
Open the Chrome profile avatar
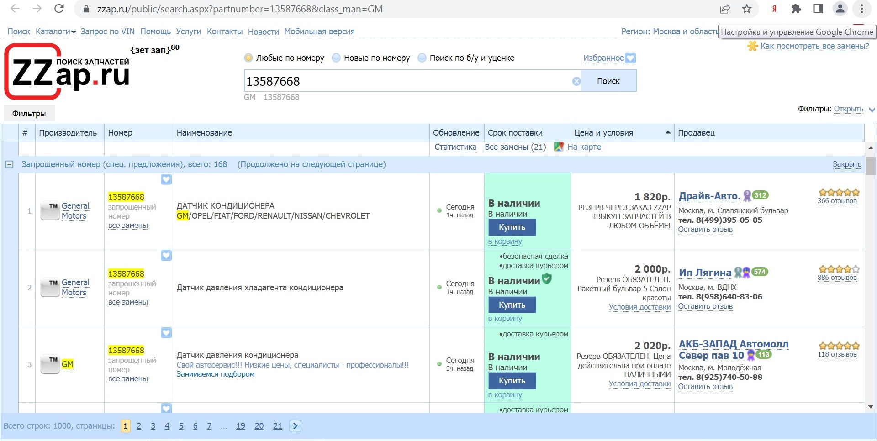[840, 9]
